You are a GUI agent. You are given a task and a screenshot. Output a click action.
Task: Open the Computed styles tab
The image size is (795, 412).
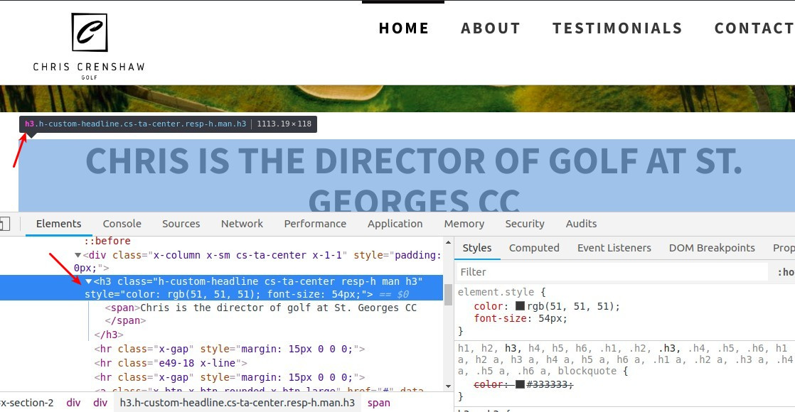[534, 248]
